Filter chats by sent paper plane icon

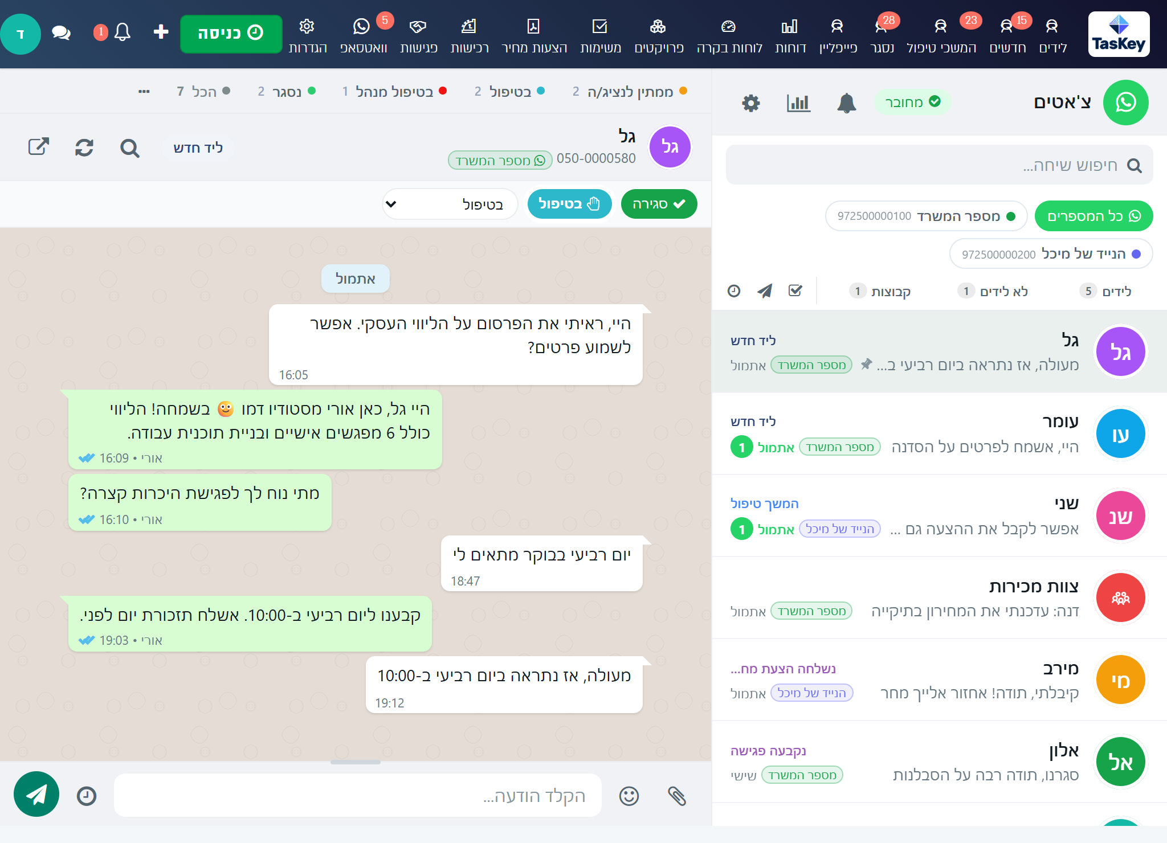[765, 291]
